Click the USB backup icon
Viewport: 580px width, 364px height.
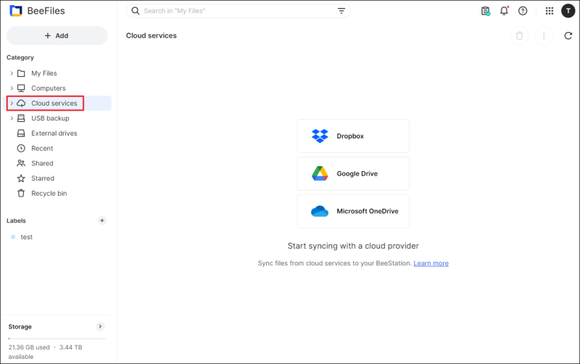point(22,118)
